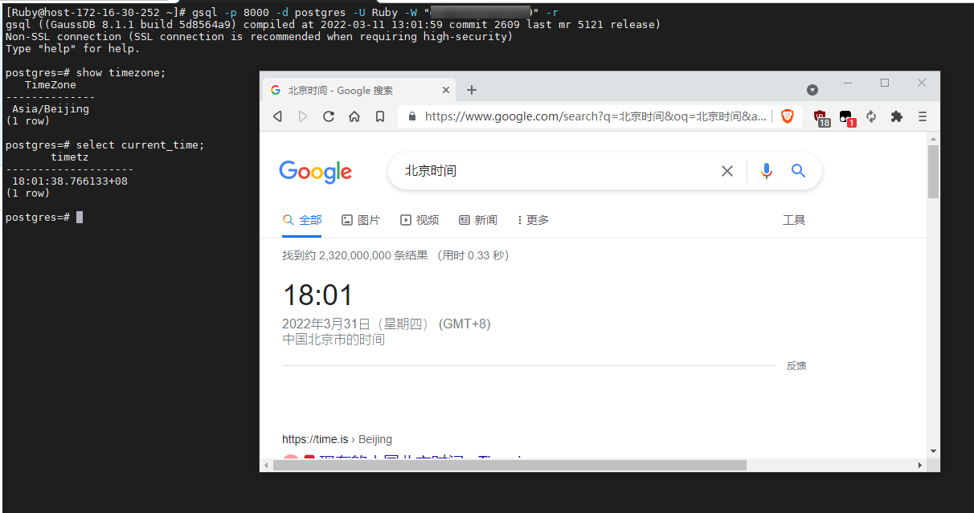
Task: Click Asia/Beijing in the terminal output
Action: click(51, 109)
